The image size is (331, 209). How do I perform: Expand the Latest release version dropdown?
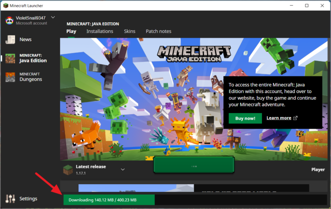123,170
